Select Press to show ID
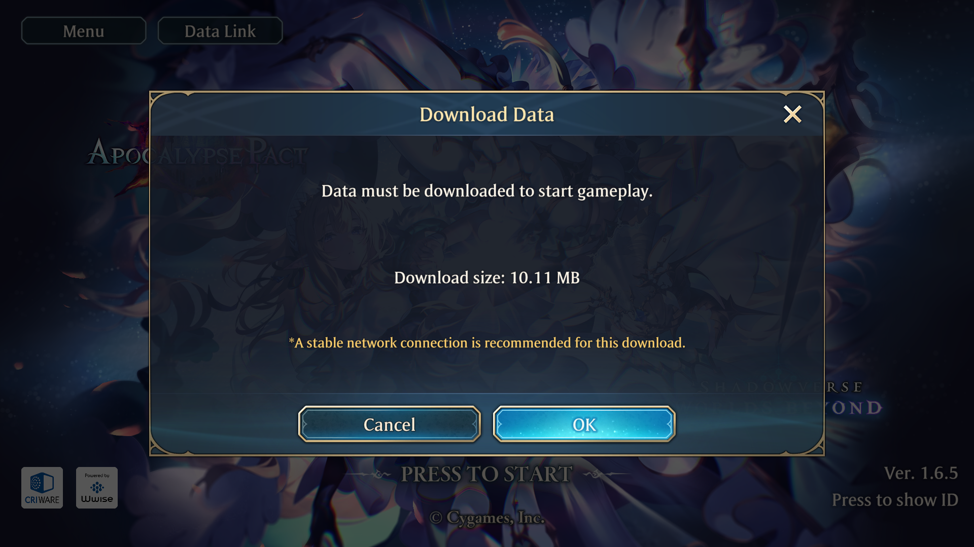This screenshot has width=974, height=547. (895, 500)
